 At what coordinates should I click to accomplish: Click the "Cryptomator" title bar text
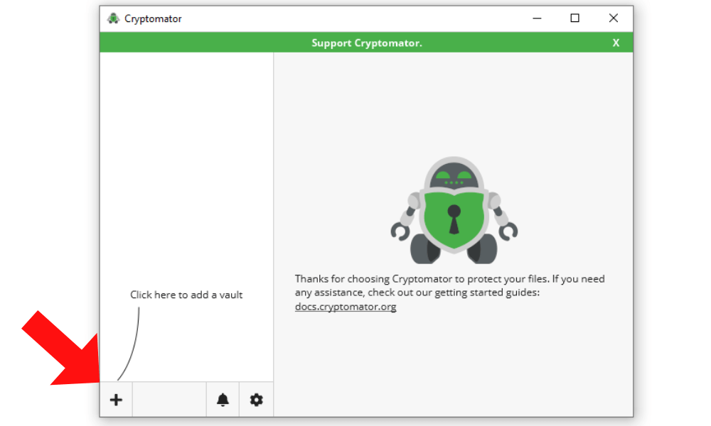pos(153,18)
